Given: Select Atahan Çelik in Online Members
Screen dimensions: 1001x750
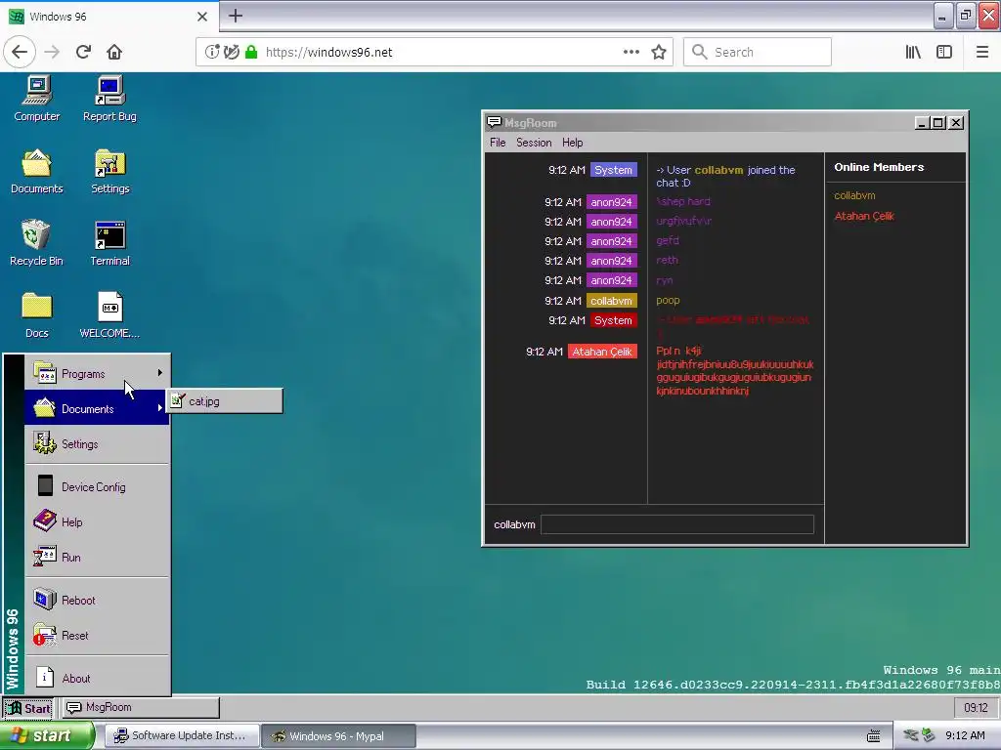Looking at the screenshot, I should pyautogui.click(x=864, y=216).
